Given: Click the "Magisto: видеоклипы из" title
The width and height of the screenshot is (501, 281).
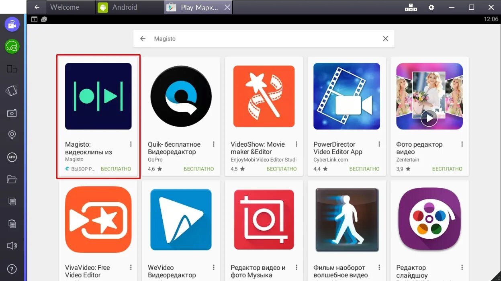Looking at the screenshot, I should (88, 148).
